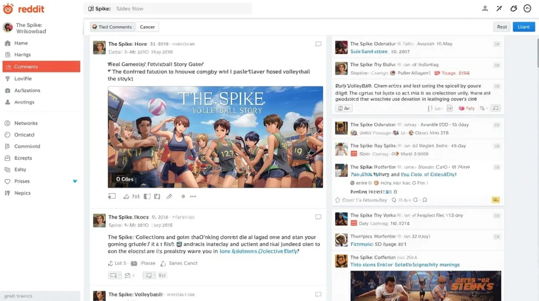Click the blue Lliant button
539x301 pixels.
tap(524, 27)
